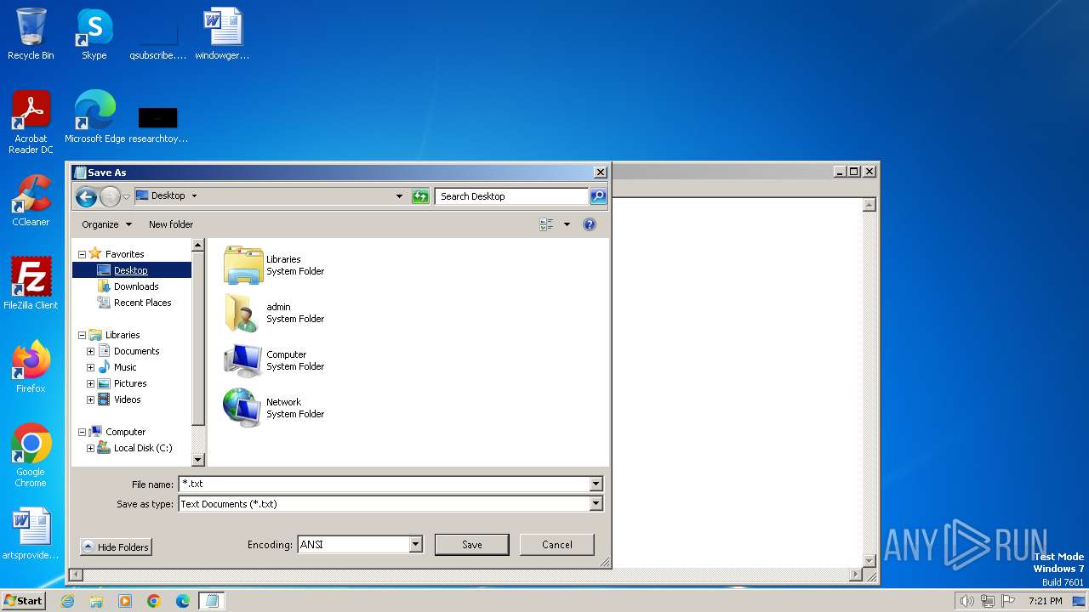Click the clock showing 7:21 PM
Image resolution: width=1089 pixels, height=612 pixels.
(x=1045, y=601)
